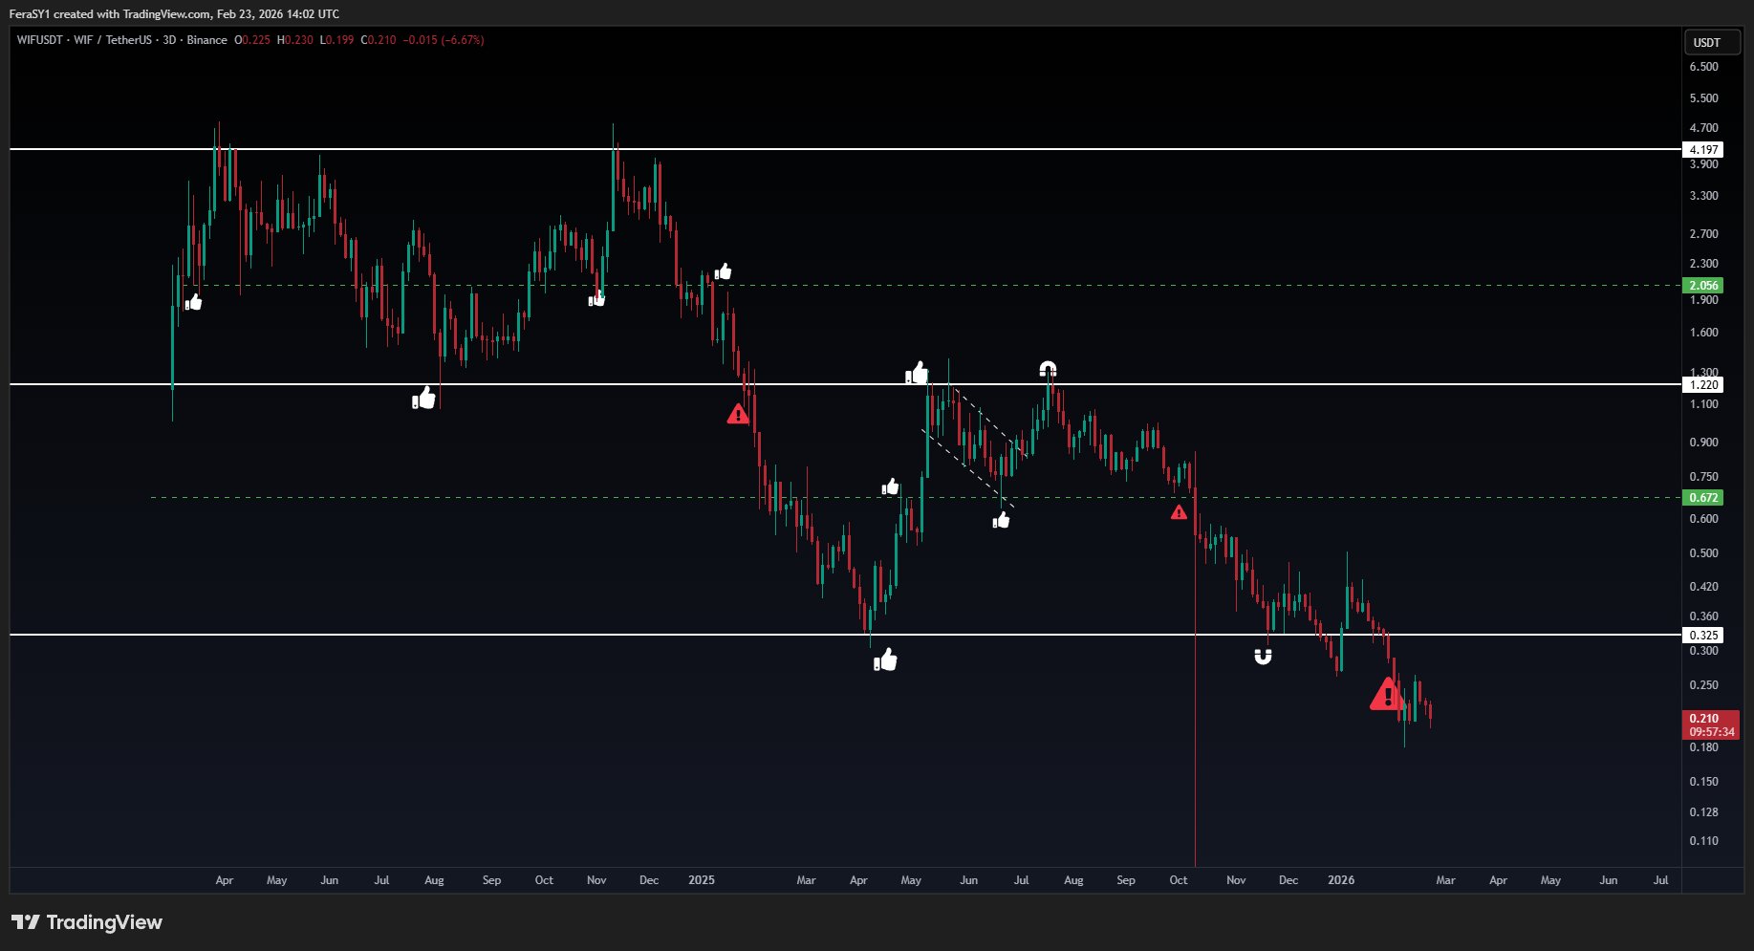Click the low value L0.199

[x=336, y=40]
